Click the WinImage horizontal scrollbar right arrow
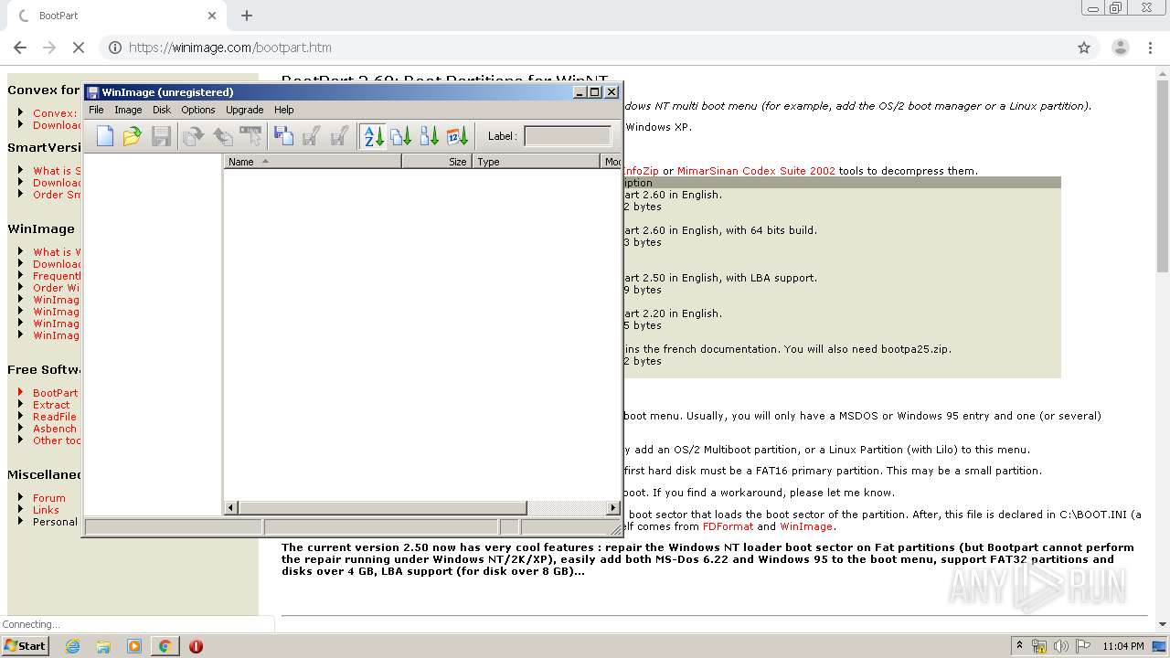Viewport: 1170px width, 658px height. (613, 507)
